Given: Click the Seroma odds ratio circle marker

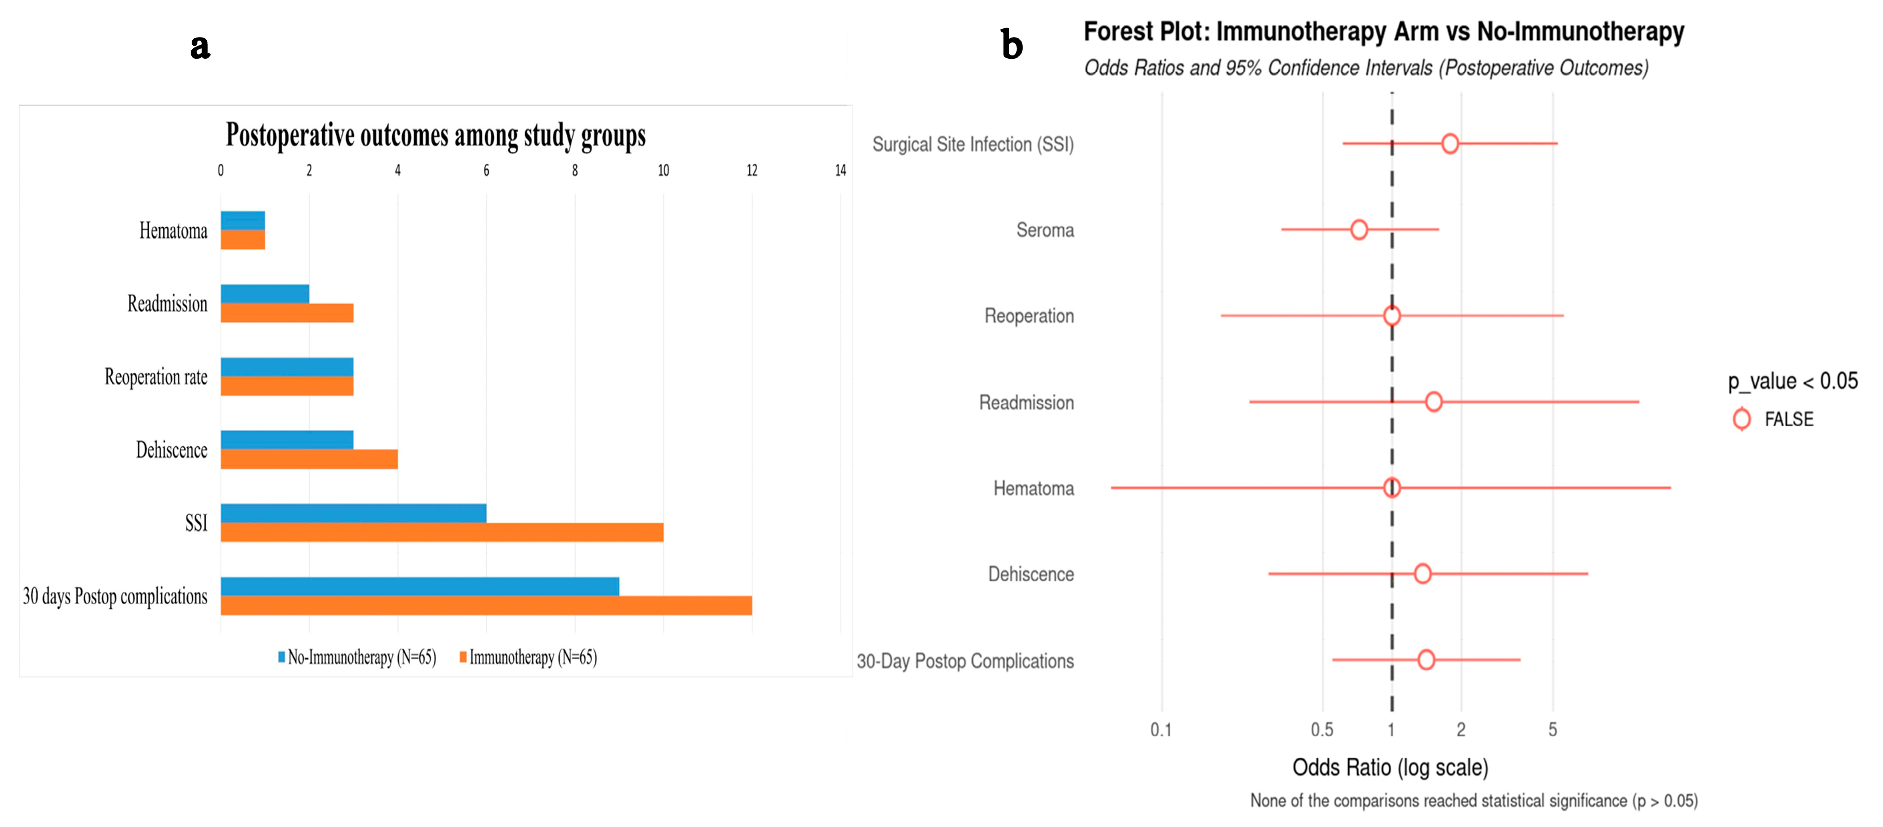Looking at the screenshot, I should click(1358, 229).
